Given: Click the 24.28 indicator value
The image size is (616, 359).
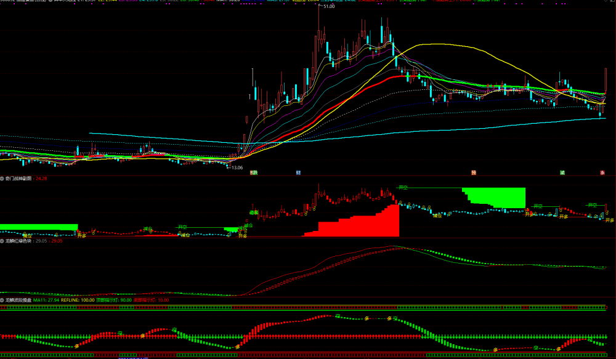Looking at the screenshot, I should 41,179.
